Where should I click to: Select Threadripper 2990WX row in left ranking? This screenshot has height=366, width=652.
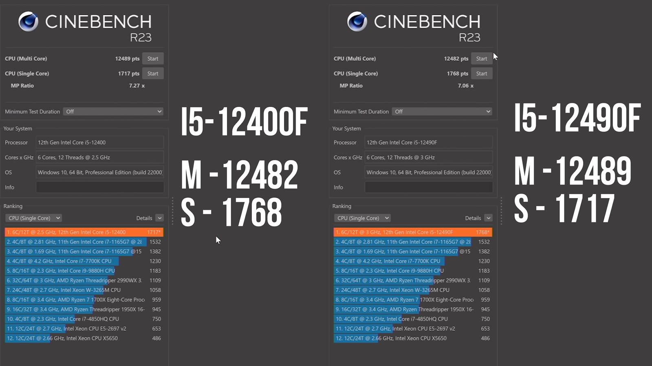click(x=84, y=280)
